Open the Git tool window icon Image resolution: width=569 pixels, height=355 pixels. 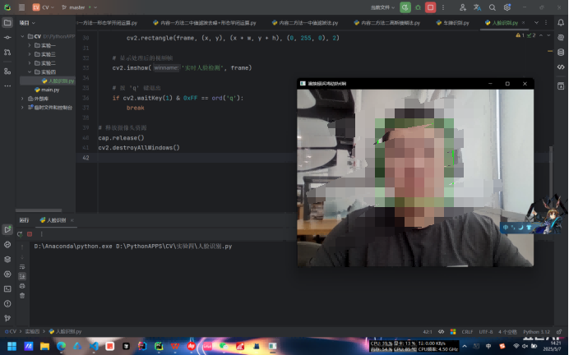(7, 318)
